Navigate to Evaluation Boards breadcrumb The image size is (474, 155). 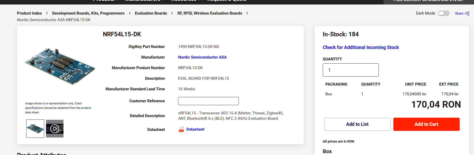point(151,13)
